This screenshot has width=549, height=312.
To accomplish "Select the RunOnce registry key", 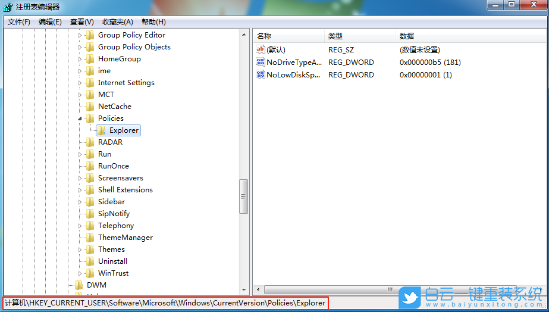I will pyautogui.click(x=113, y=166).
